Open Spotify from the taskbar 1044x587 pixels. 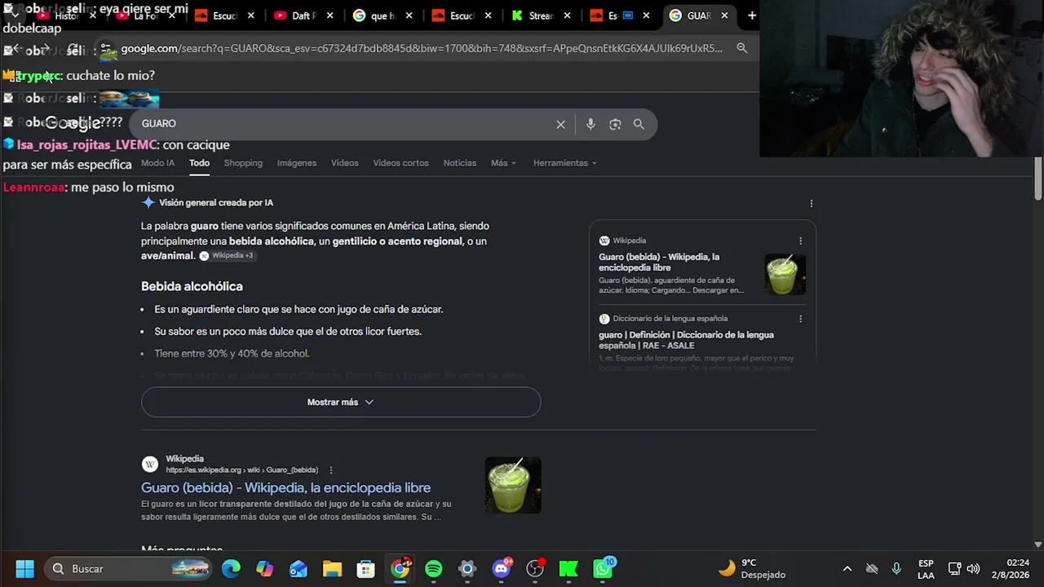coord(433,568)
